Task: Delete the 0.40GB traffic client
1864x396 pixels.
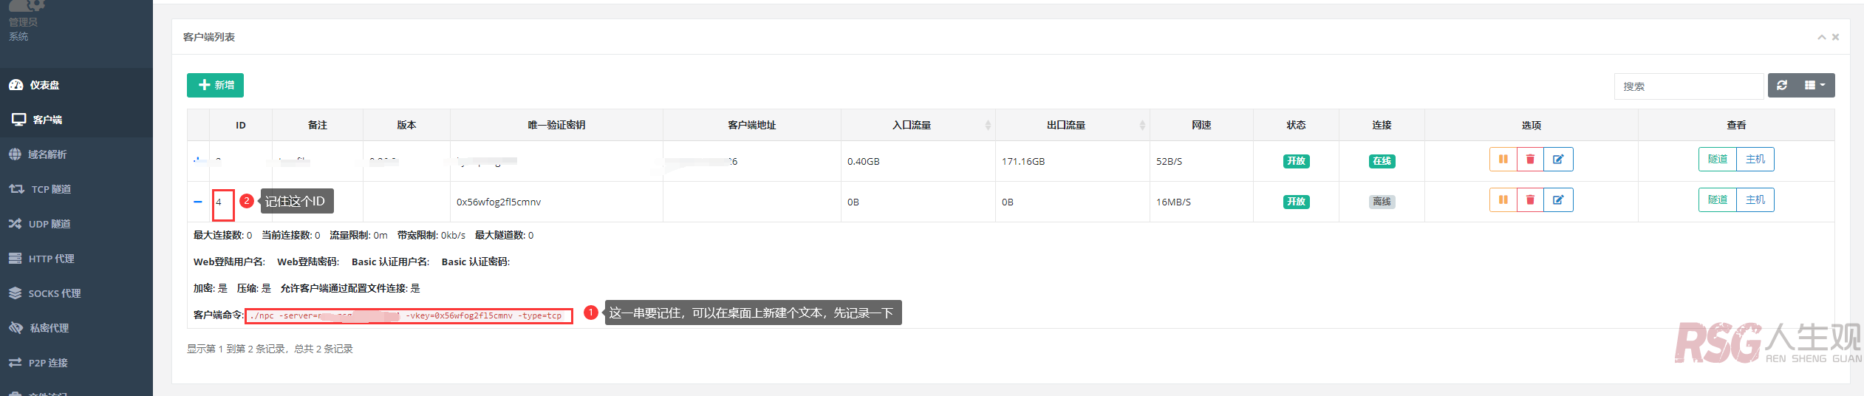Action: [x=1530, y=159]
